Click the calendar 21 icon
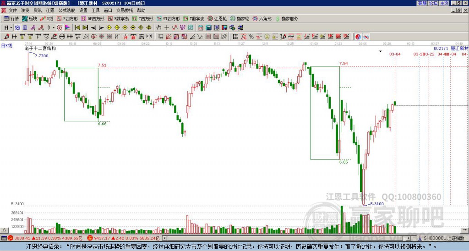 pos(201,27)
